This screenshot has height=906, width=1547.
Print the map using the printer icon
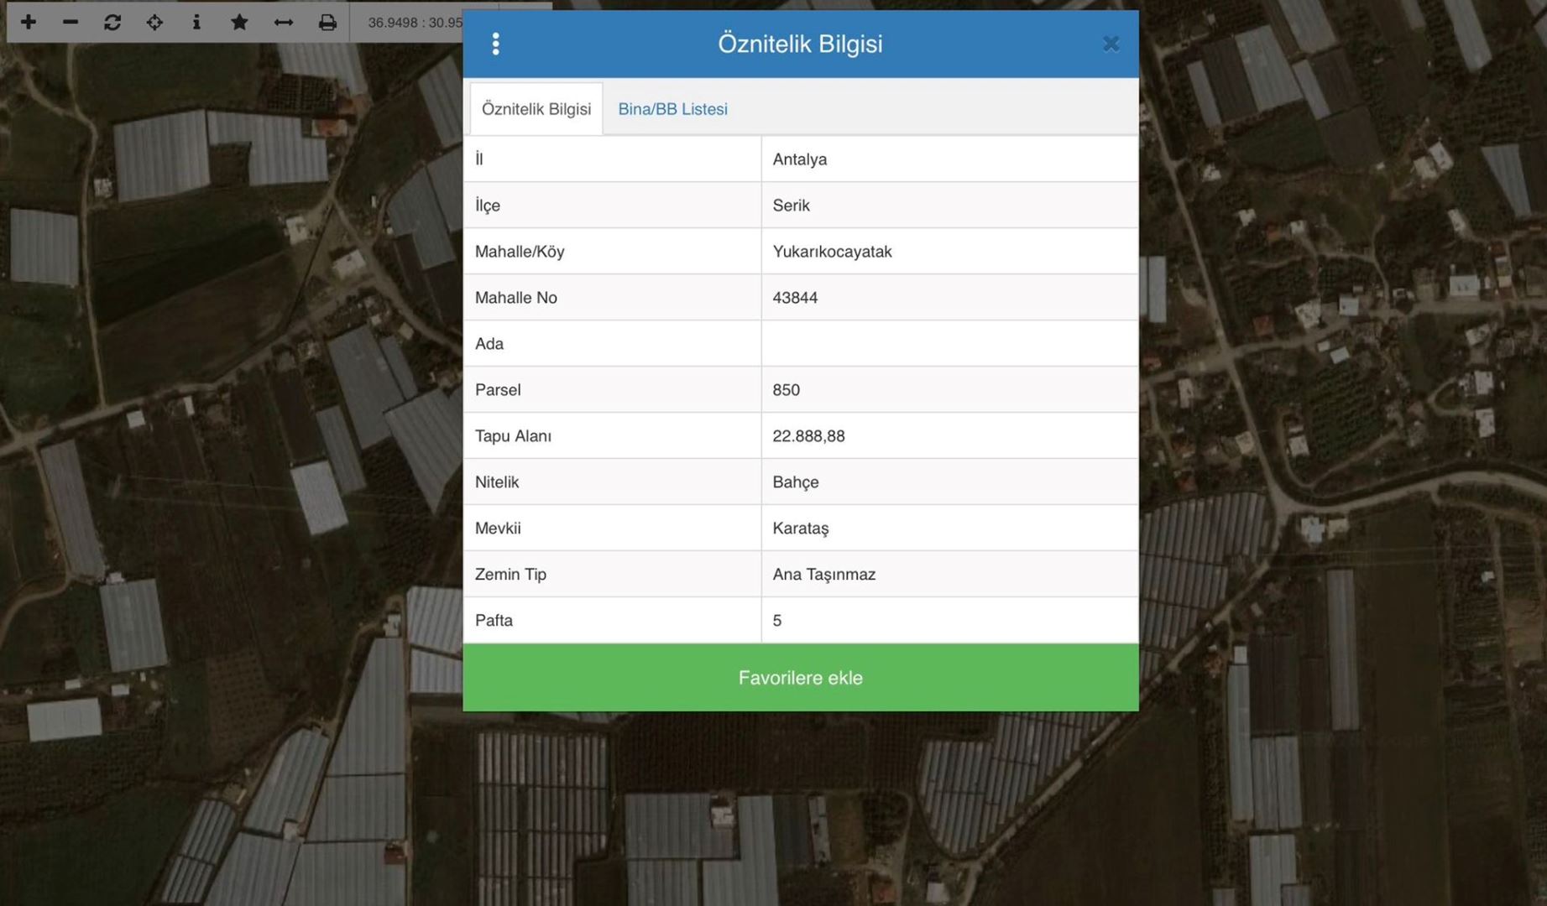pyautogui.click(x=327, y=22)
